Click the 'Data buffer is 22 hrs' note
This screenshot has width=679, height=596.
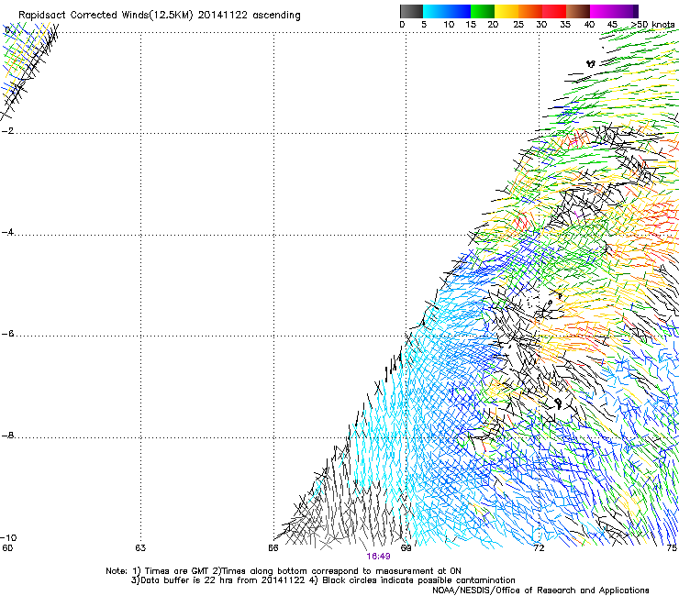pyautogui.click(x=323, y=580)
